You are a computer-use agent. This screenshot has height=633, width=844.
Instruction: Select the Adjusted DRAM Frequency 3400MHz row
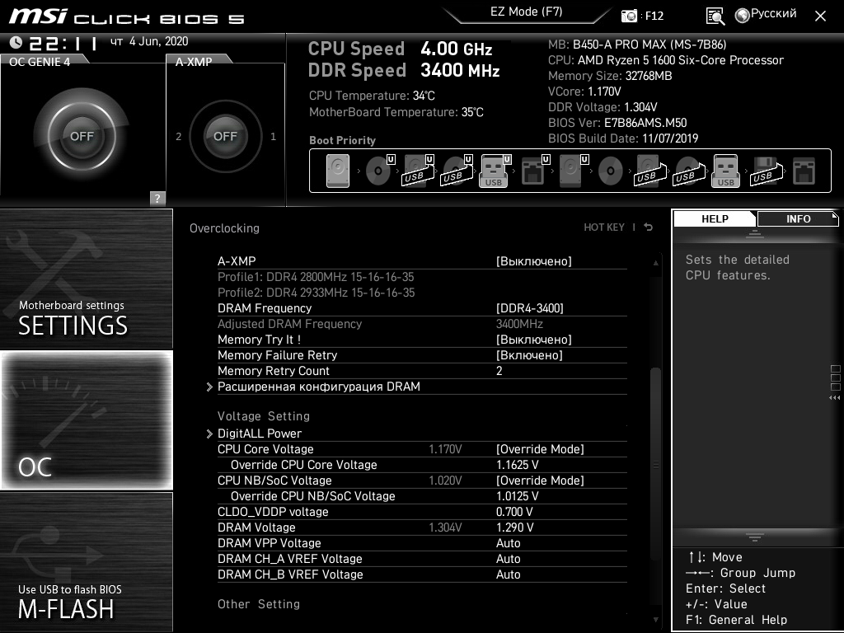click(422, 323)
